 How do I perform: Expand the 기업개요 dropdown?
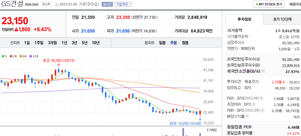(123, 4)
